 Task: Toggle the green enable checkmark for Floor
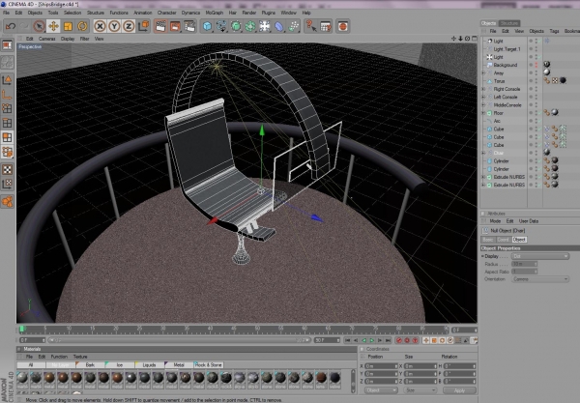point(539,113)
